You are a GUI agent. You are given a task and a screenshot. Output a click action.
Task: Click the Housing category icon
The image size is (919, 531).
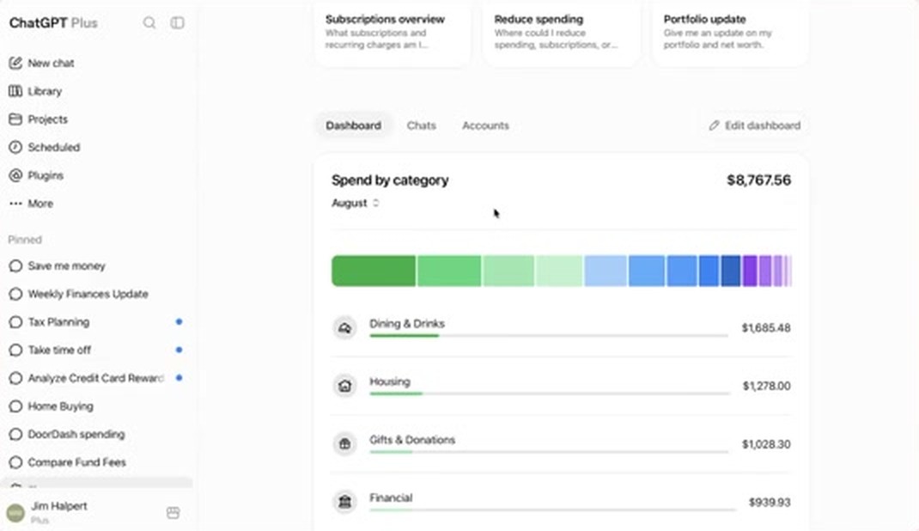344,386
